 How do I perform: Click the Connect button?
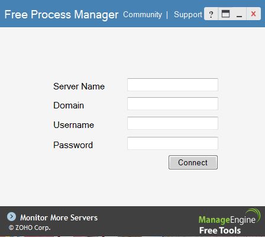click(193, 162)
